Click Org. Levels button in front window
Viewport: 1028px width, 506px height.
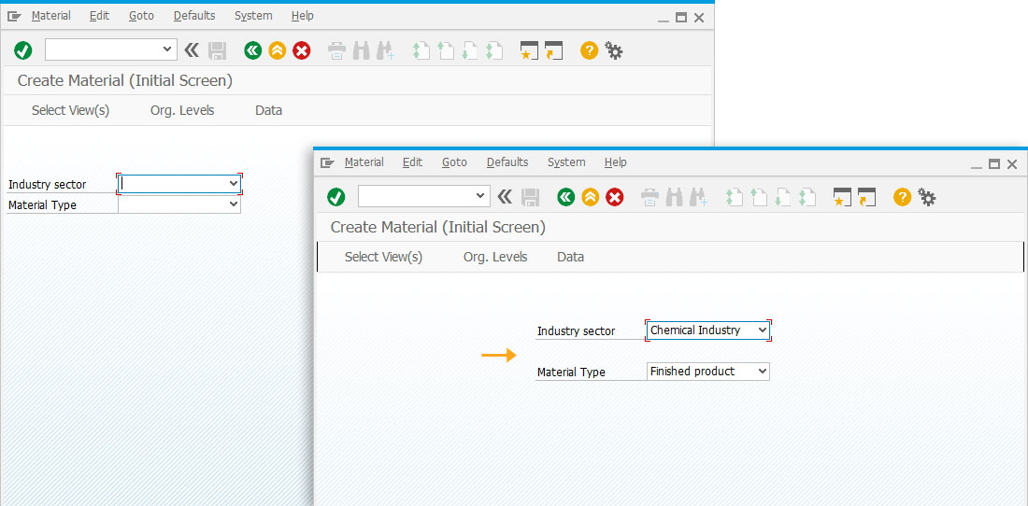(x=495, y=258)
